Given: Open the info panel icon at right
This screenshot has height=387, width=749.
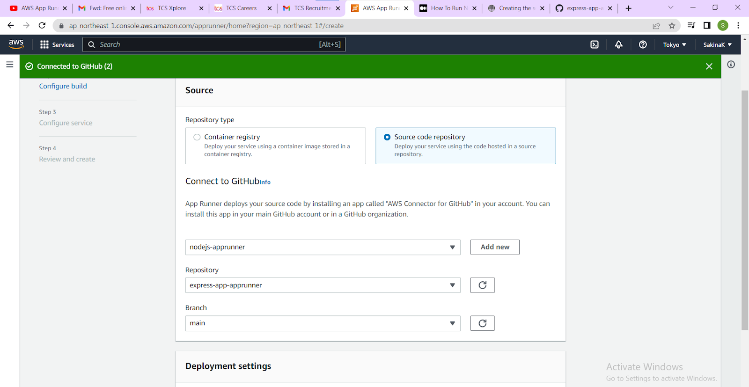Looking at the screenshot, I should point(731,65).
